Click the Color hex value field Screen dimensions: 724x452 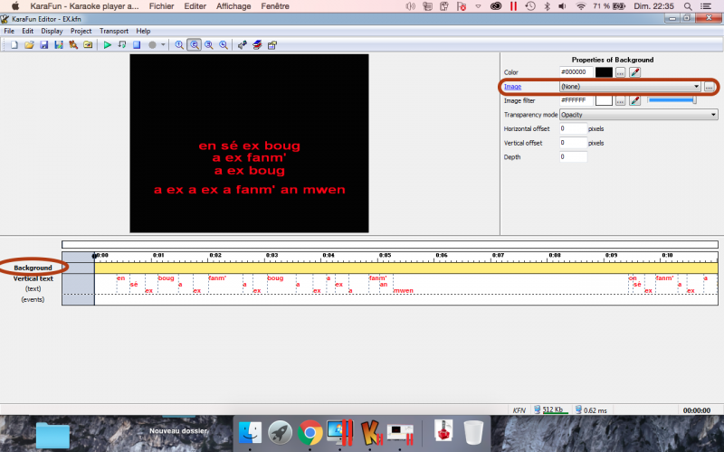pos(576,72)
